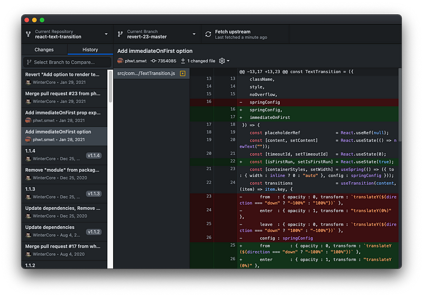Click the modified-file status icon for TextTransition.js
This screenshot has height=297, width=423.
tap(182, 73)
